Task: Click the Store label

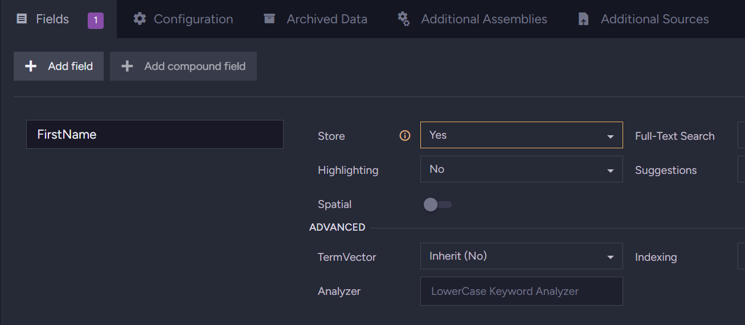Action: [331, 136]
